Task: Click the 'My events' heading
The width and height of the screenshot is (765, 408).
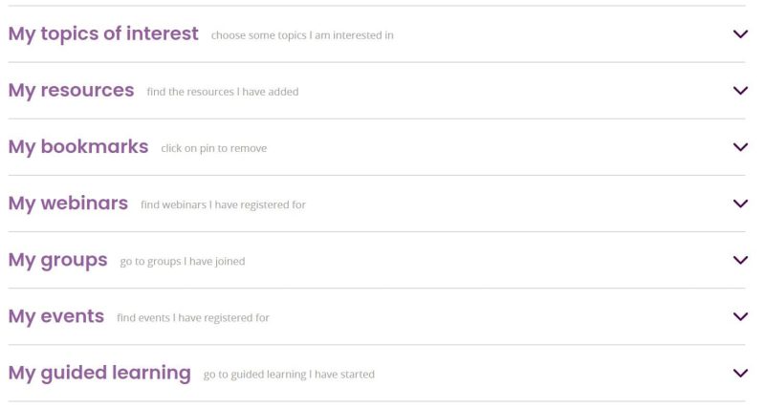Action: coord(55,315)
